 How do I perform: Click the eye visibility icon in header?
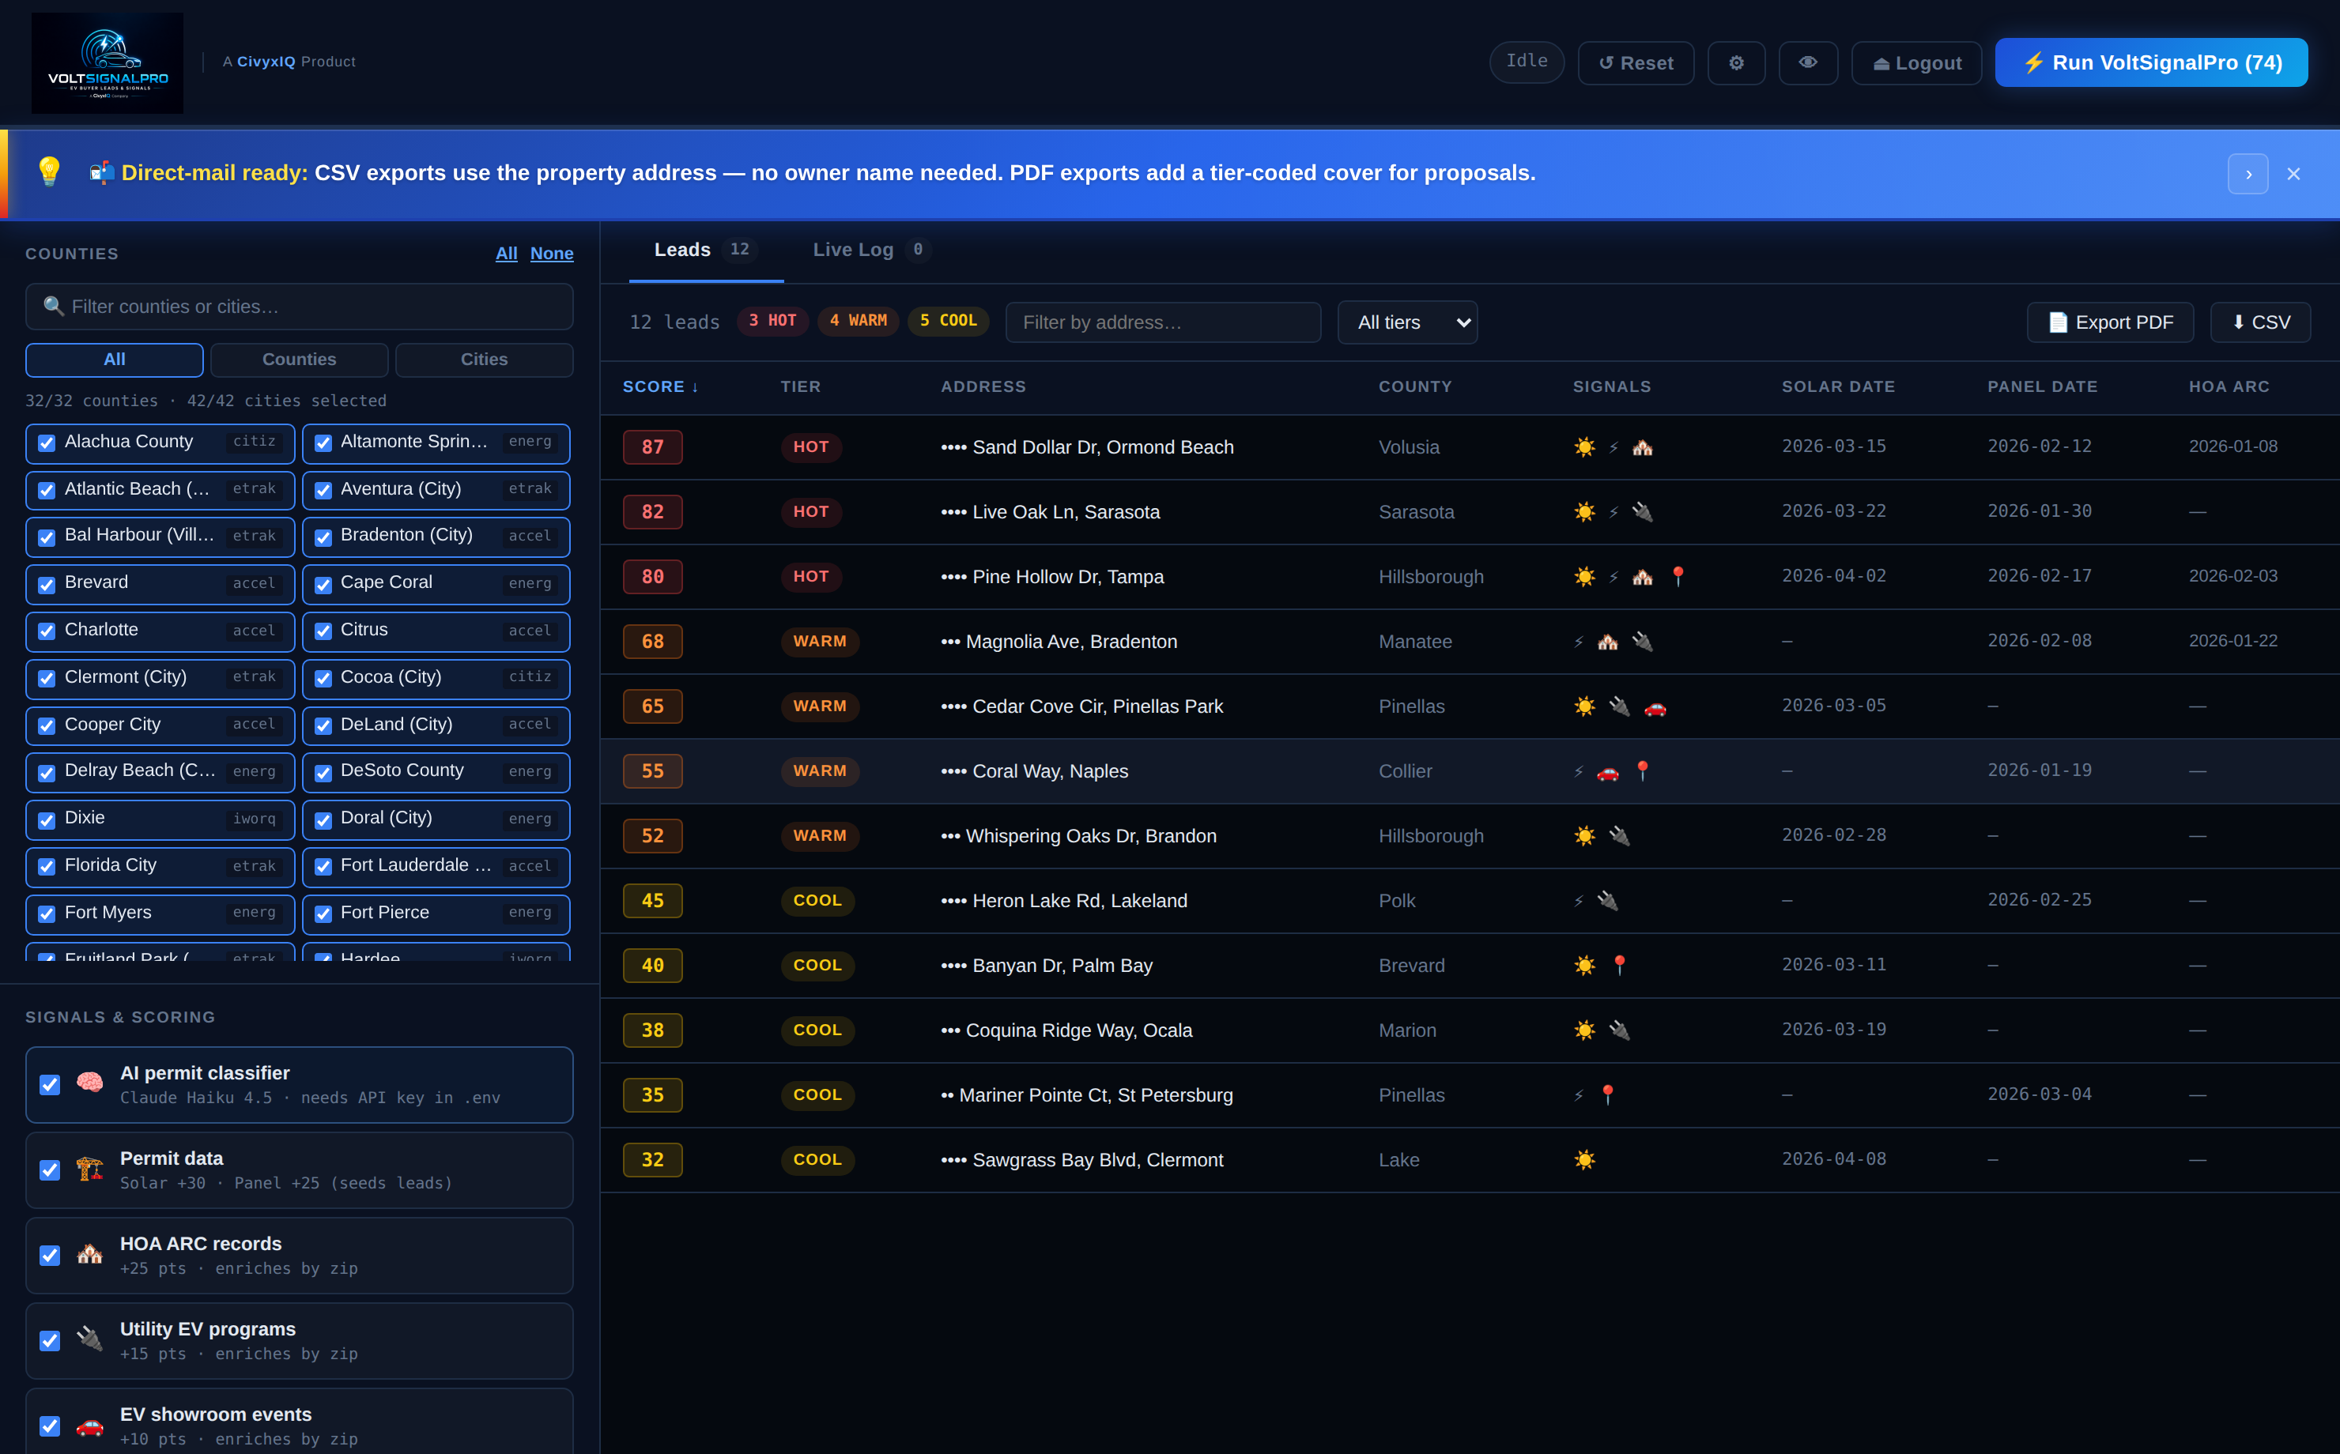tap(1807, 62)
